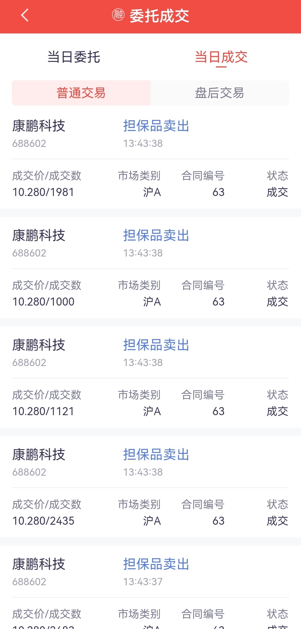Select the 当日成交 tab
301x629 pixels.
click(x=221, y=57)
